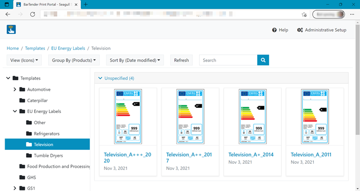
Task: Open a new browser tab
Action: tap(86, 4)
